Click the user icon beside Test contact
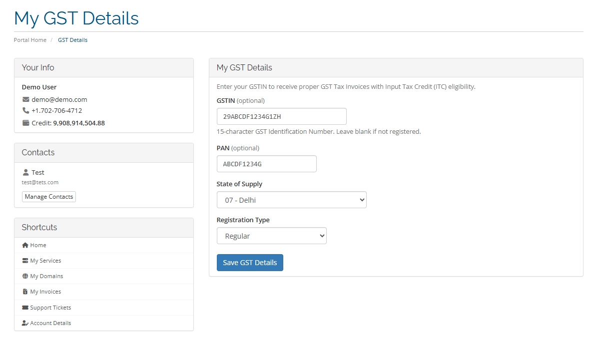606x340 pixels. click(x=26, y=172)
